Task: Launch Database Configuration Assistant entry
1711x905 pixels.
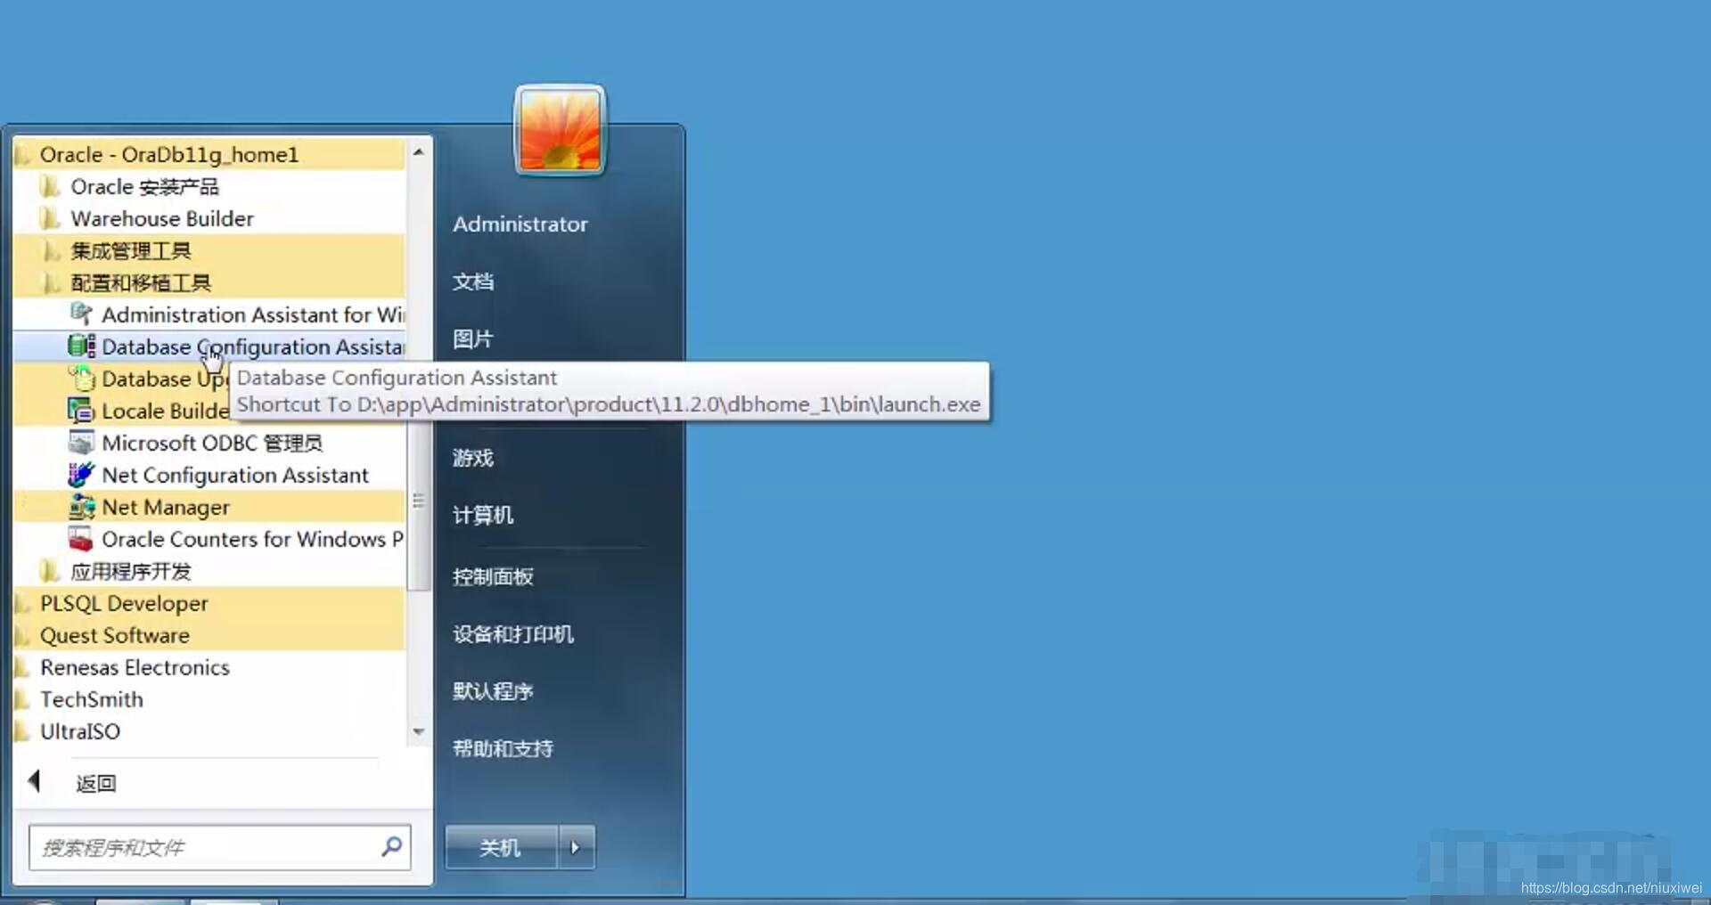Action: [x=209, y=347]
